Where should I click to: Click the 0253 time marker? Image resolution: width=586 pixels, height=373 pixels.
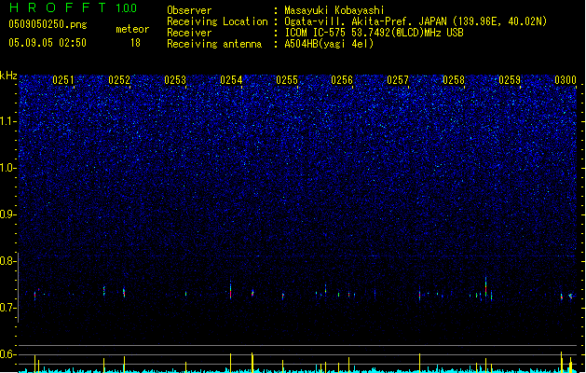coord(175,80)
